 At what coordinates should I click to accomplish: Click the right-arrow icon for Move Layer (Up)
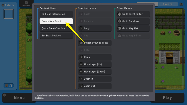pyautogui.click(x=81, y=65)
